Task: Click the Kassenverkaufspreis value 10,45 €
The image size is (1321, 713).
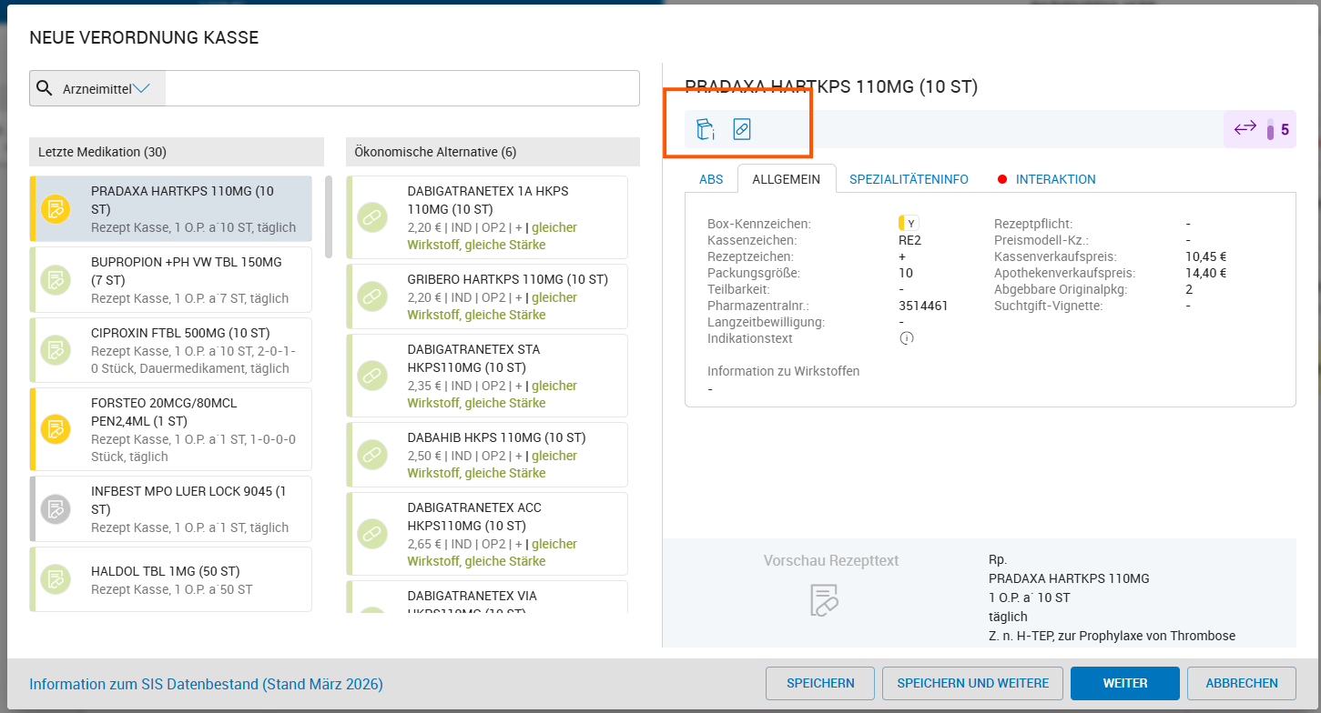Action: click(1205, 256)
